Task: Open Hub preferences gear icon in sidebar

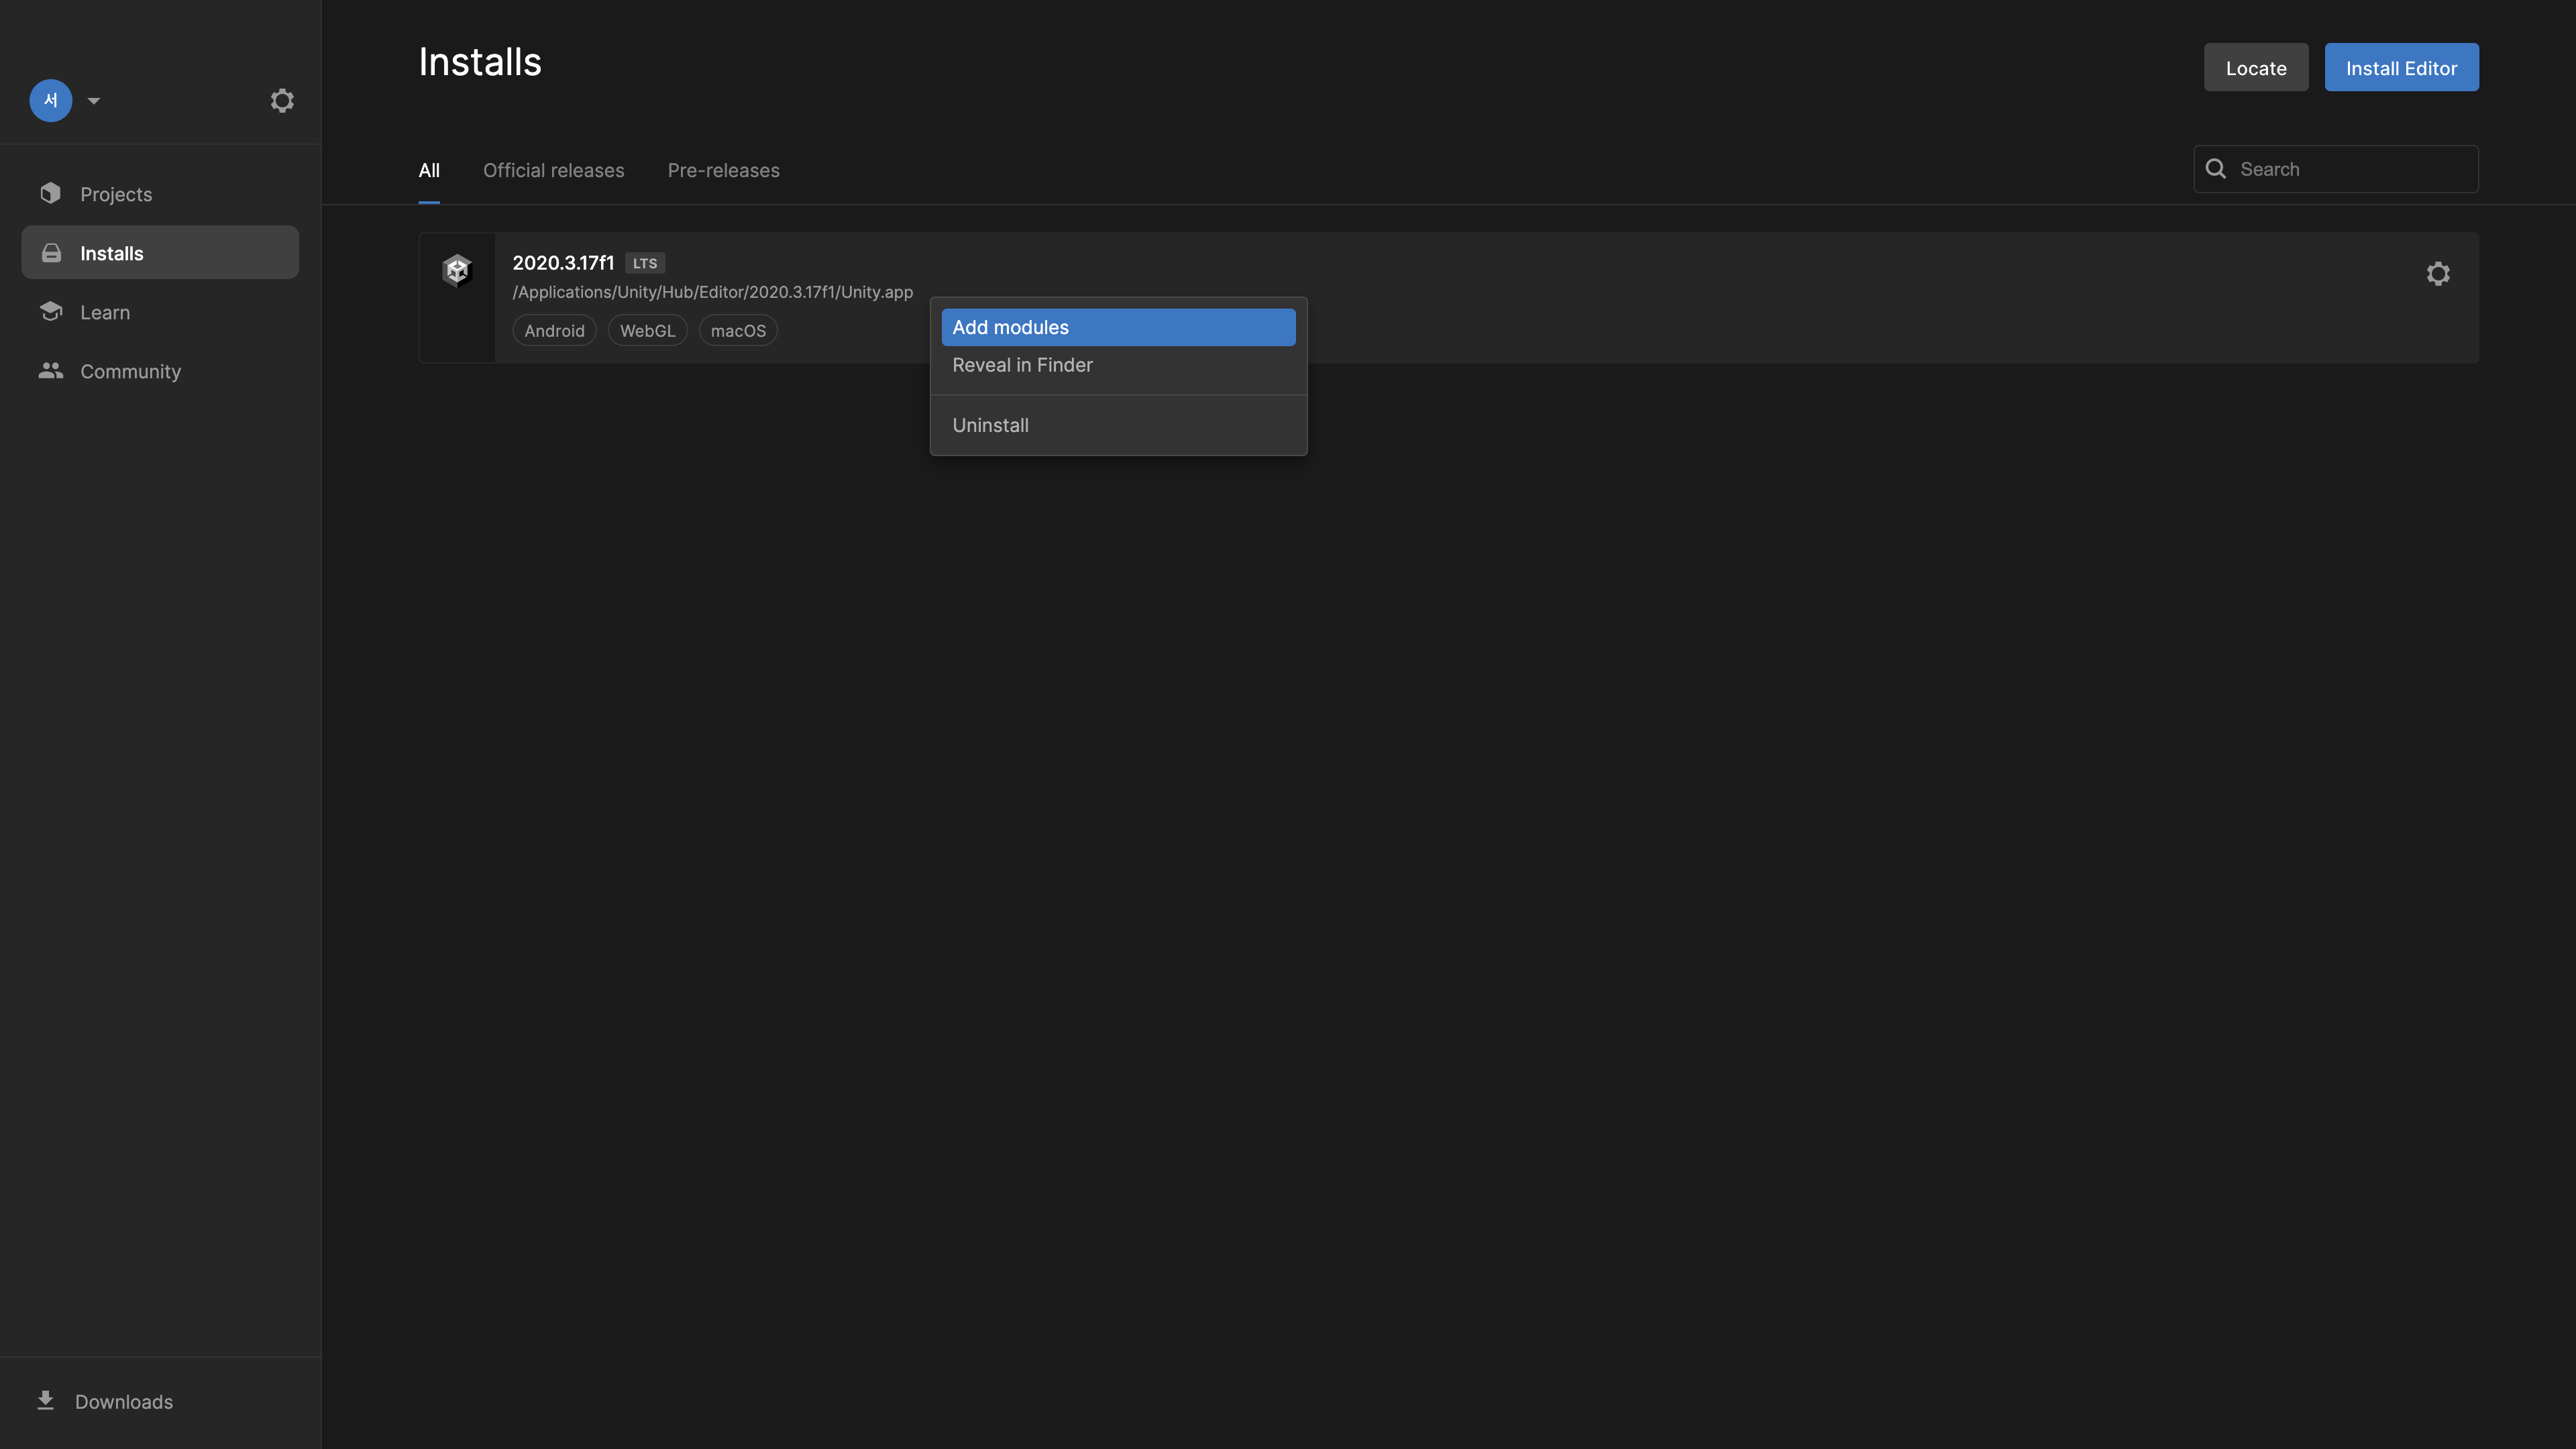Action: (282, 100)
